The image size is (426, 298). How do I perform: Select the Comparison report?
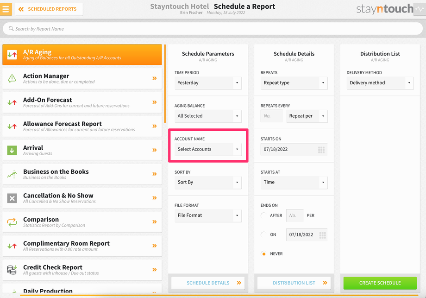[x=82, y=222]
